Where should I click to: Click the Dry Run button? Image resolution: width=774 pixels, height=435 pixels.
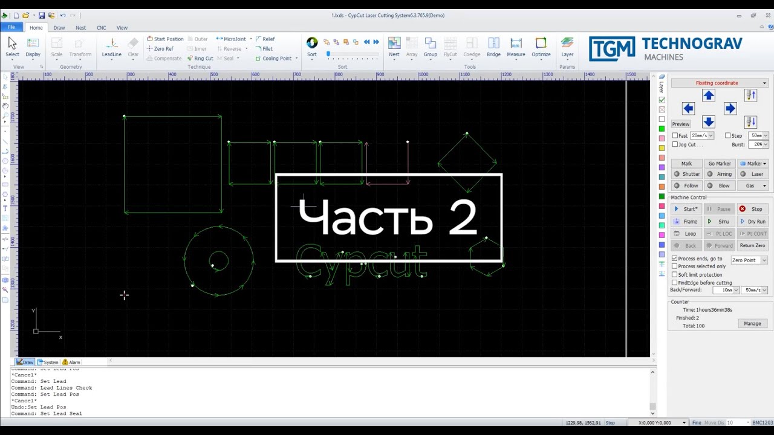tap(753, 222)
